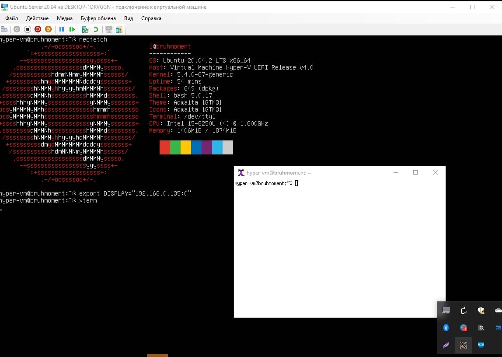Click the grayed-out enhanced session icon
This screenshot has width=502, height=357.
click(x=109, y=29)
